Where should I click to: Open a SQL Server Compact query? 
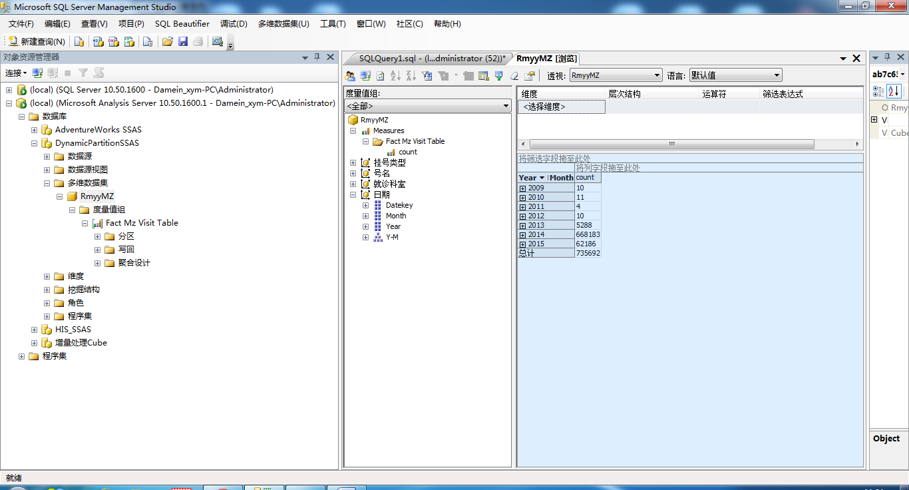[148, 41]
